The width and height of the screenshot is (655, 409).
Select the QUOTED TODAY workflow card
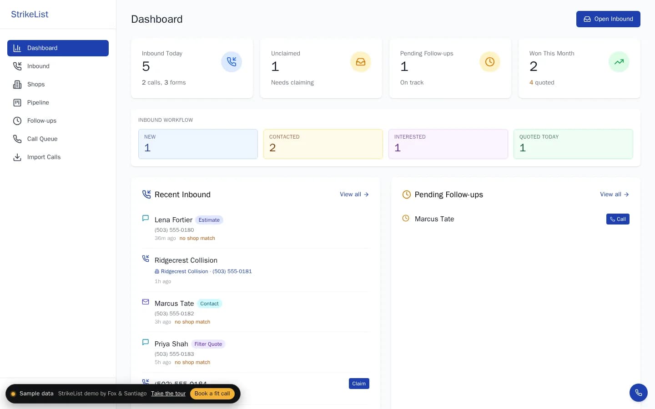(x=573, y=144)
